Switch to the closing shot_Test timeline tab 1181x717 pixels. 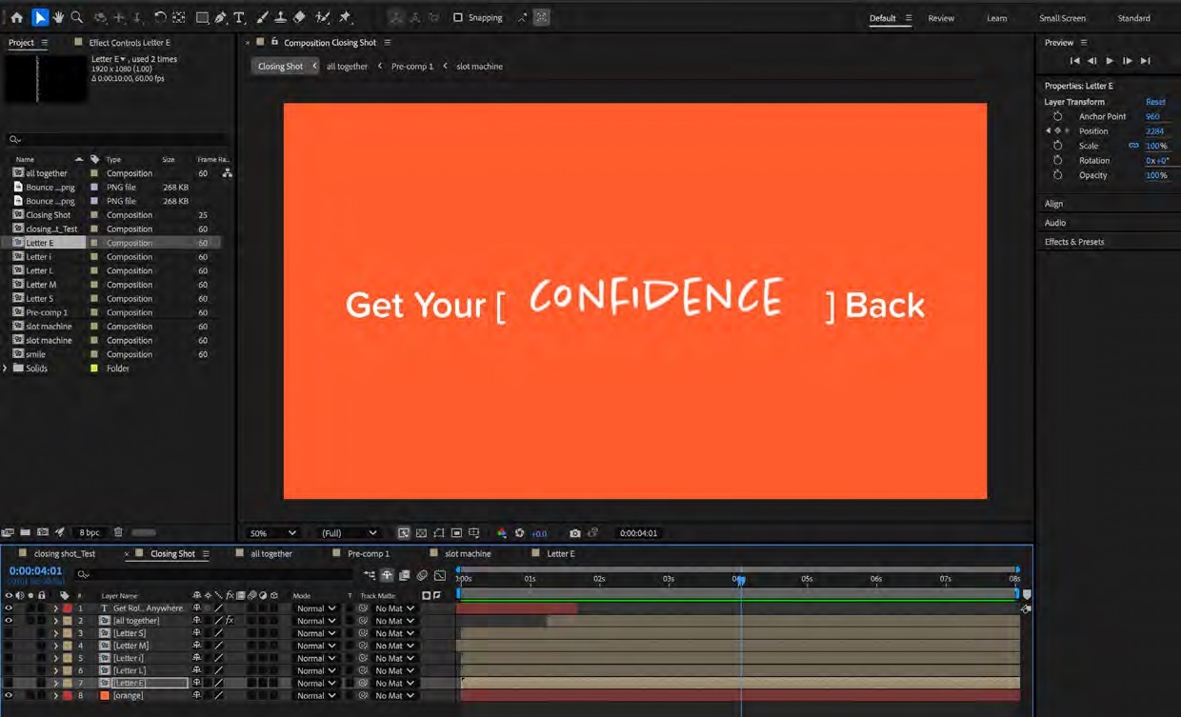pyautogui.click(x=65, y=553)
